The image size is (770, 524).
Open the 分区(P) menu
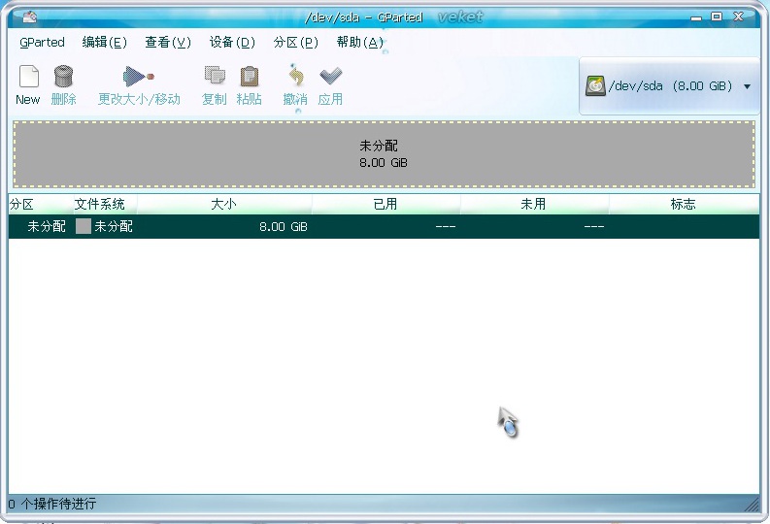pyautogui.click(x=295, y=43)
